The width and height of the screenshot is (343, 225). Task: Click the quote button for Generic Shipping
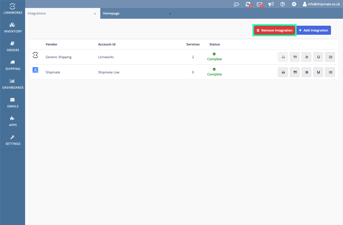point(295,57)
